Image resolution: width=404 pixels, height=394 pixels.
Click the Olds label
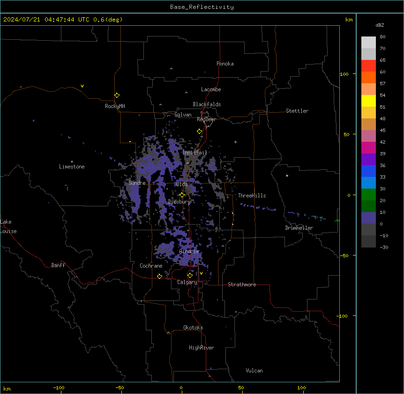coord(182,184)
